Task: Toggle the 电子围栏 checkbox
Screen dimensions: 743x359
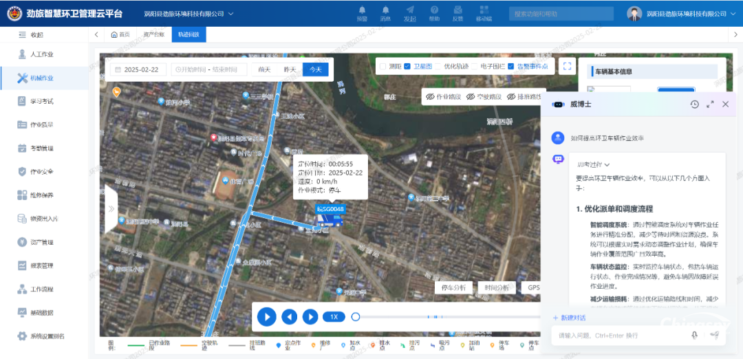Action: tap(474, 67)
